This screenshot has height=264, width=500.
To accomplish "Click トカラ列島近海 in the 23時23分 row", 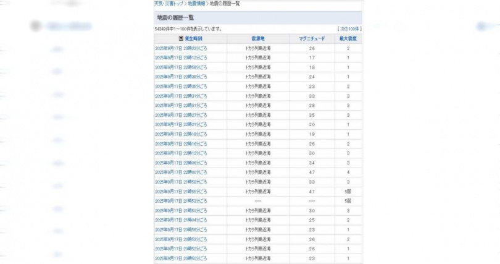I will (258, 48).
